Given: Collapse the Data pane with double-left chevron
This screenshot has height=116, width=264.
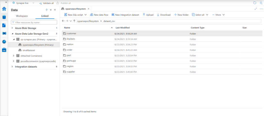Looking at the screenshot, I should (x=55, y=10).
